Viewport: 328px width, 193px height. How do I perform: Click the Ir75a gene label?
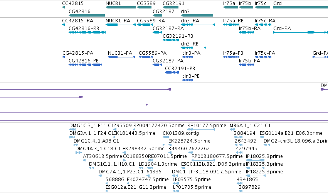point(229,3)
